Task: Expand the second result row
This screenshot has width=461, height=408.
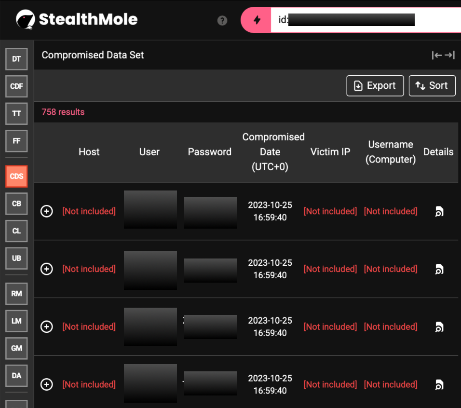Action: 47,269
